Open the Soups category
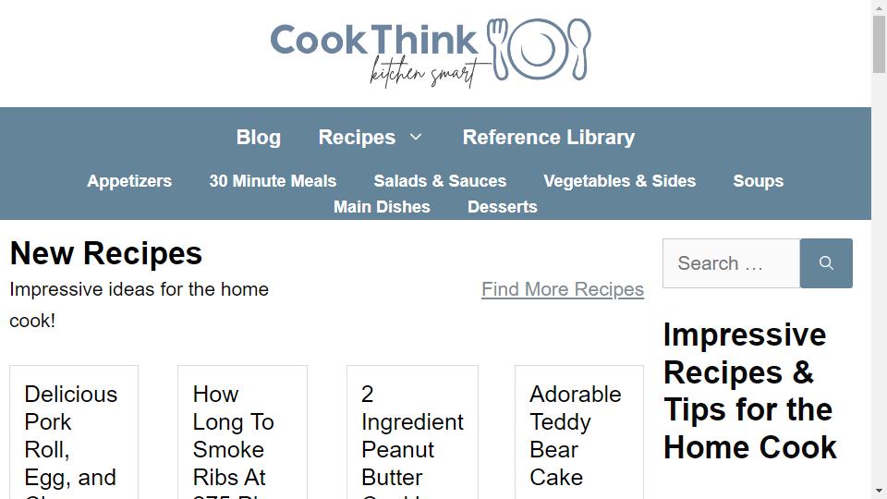This screenshot has width=887, height=499. pos(759,181)
